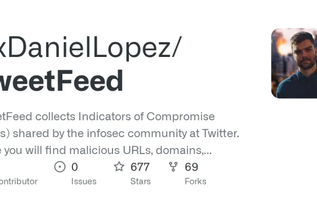Click the Issues label
This screenshot has width=317, height=211.
pyautogui.click(x=83, y=181)
